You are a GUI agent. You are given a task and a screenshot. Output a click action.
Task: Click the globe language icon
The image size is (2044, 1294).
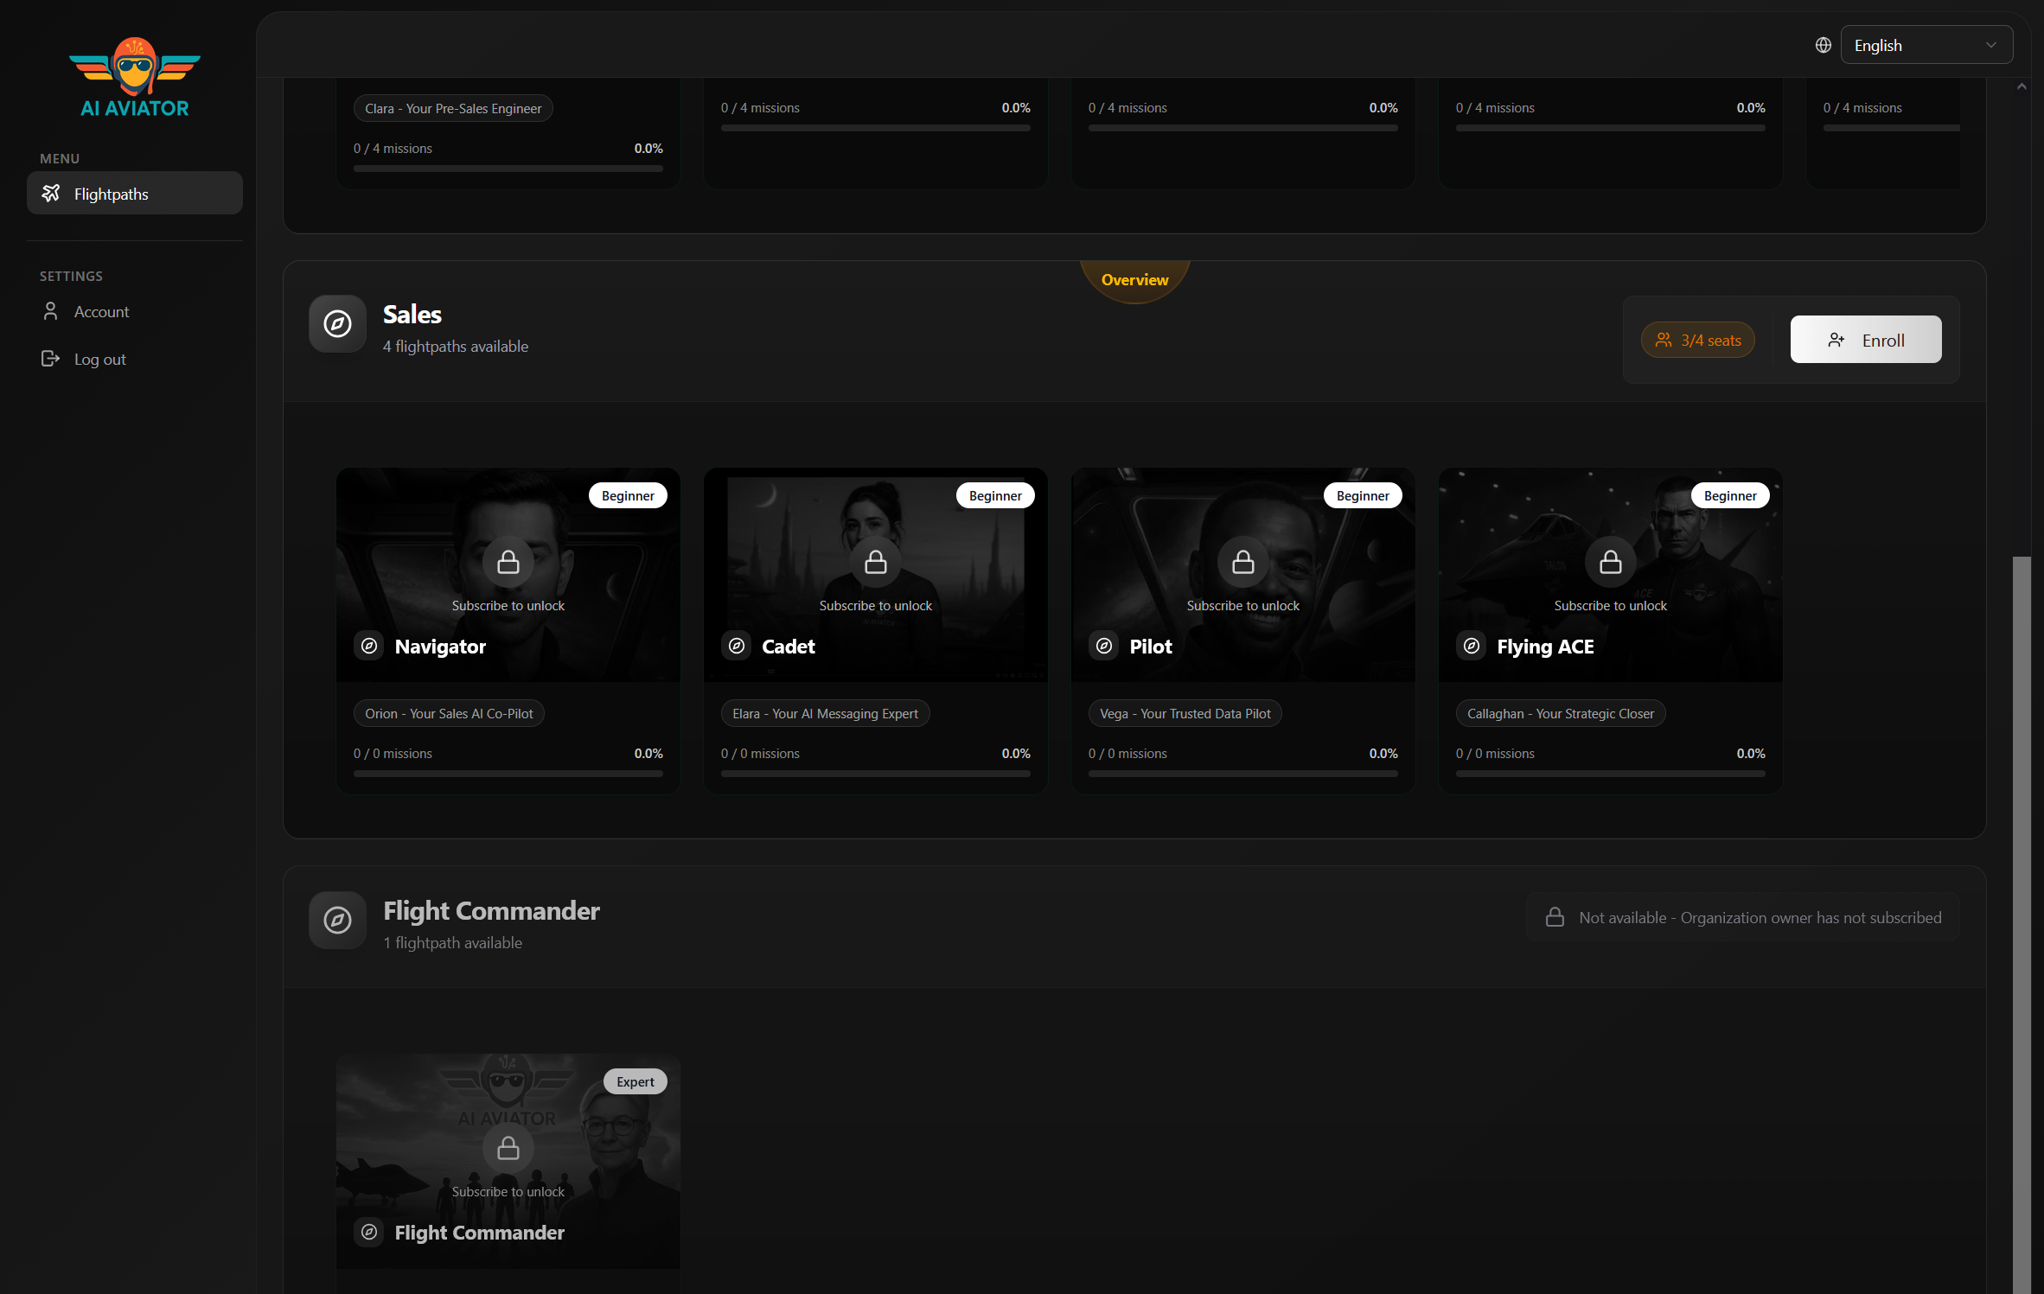click(x=1823, y=45)
